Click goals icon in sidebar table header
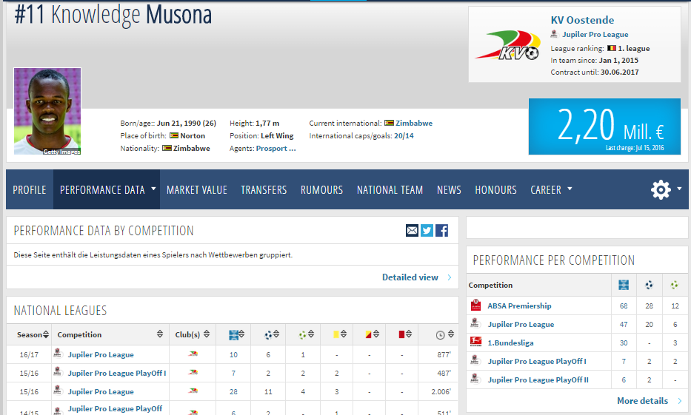Image resolution: width=691 pixels, height=415 pixels. 649,286
